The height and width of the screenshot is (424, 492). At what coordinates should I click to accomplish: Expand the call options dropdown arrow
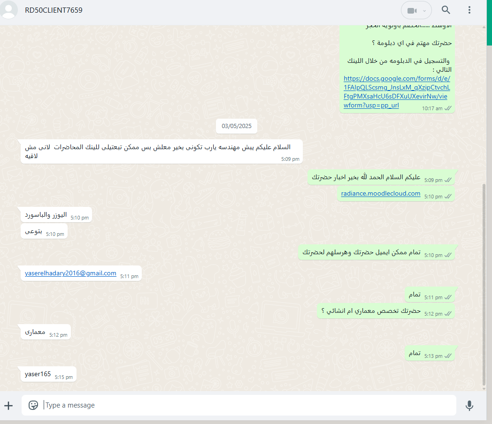coord(424,11)
